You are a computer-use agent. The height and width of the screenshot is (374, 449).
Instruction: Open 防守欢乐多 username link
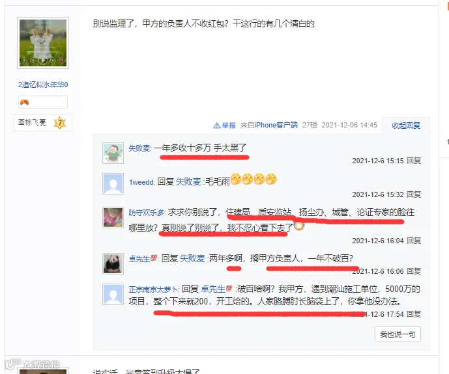(x=147, y=213)
